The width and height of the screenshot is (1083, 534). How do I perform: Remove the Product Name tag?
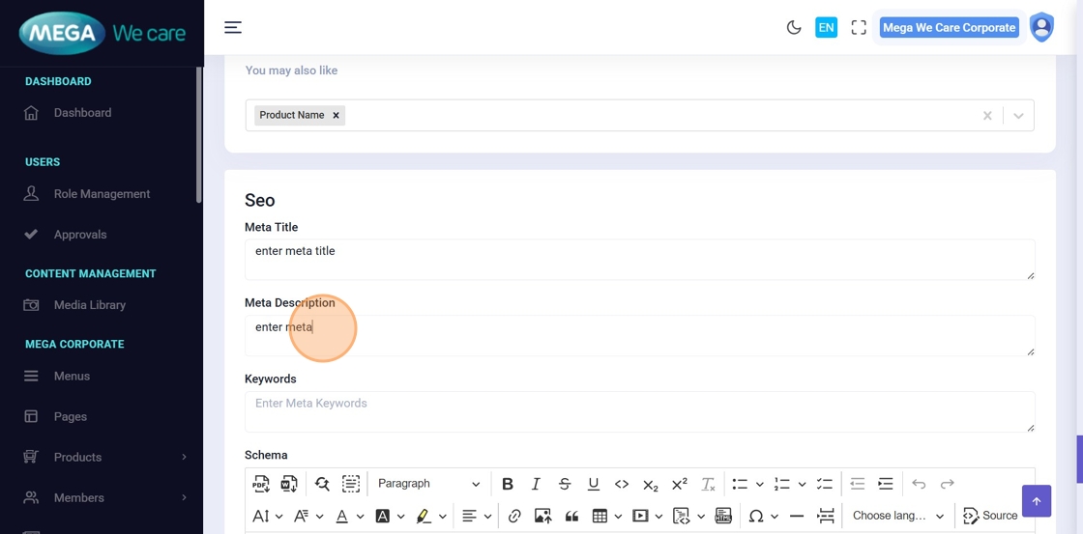tap(336, 115)
